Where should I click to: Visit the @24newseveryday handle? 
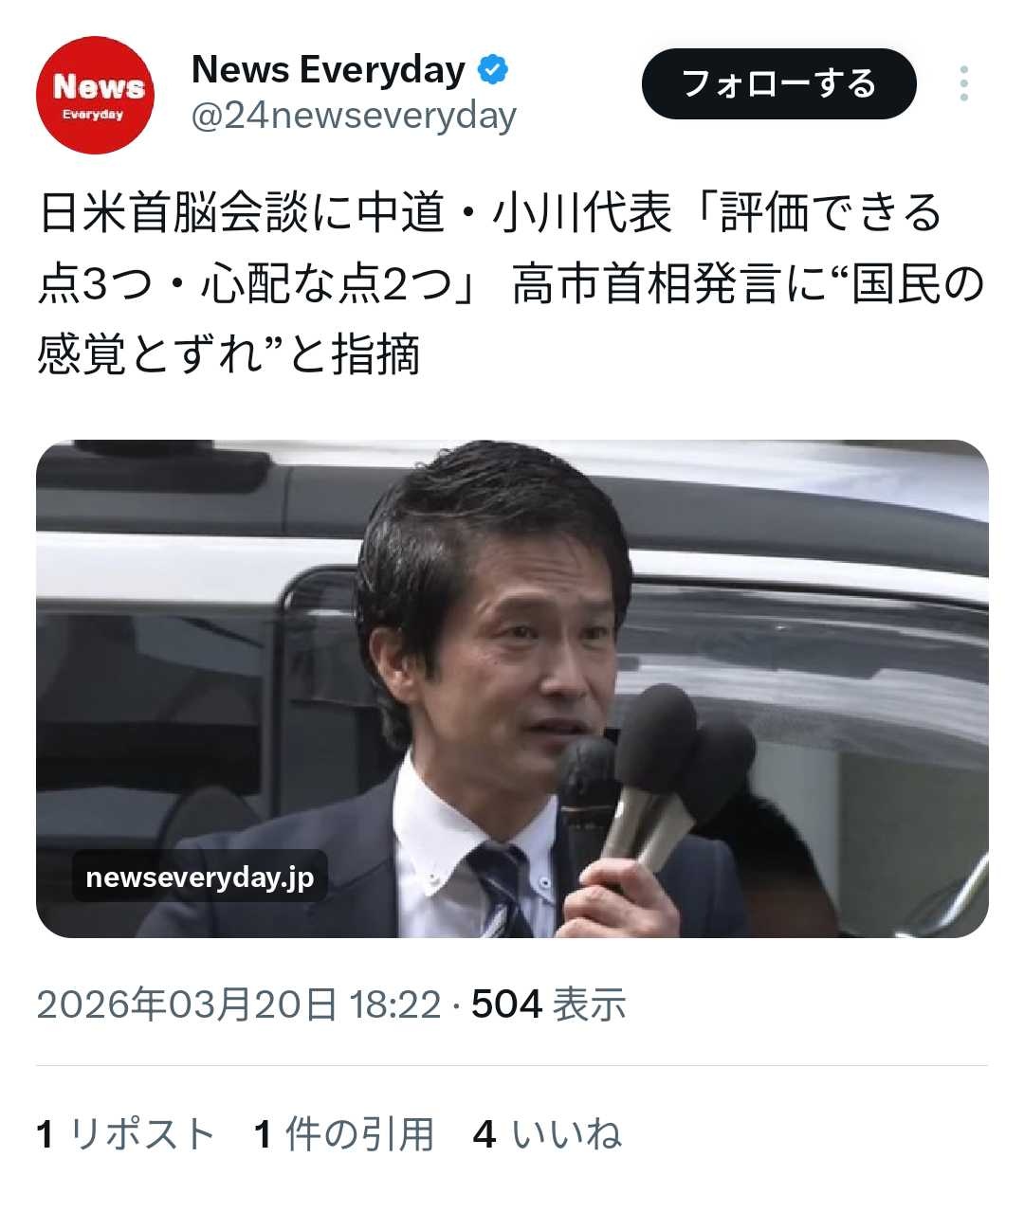[x=354, y=117]
